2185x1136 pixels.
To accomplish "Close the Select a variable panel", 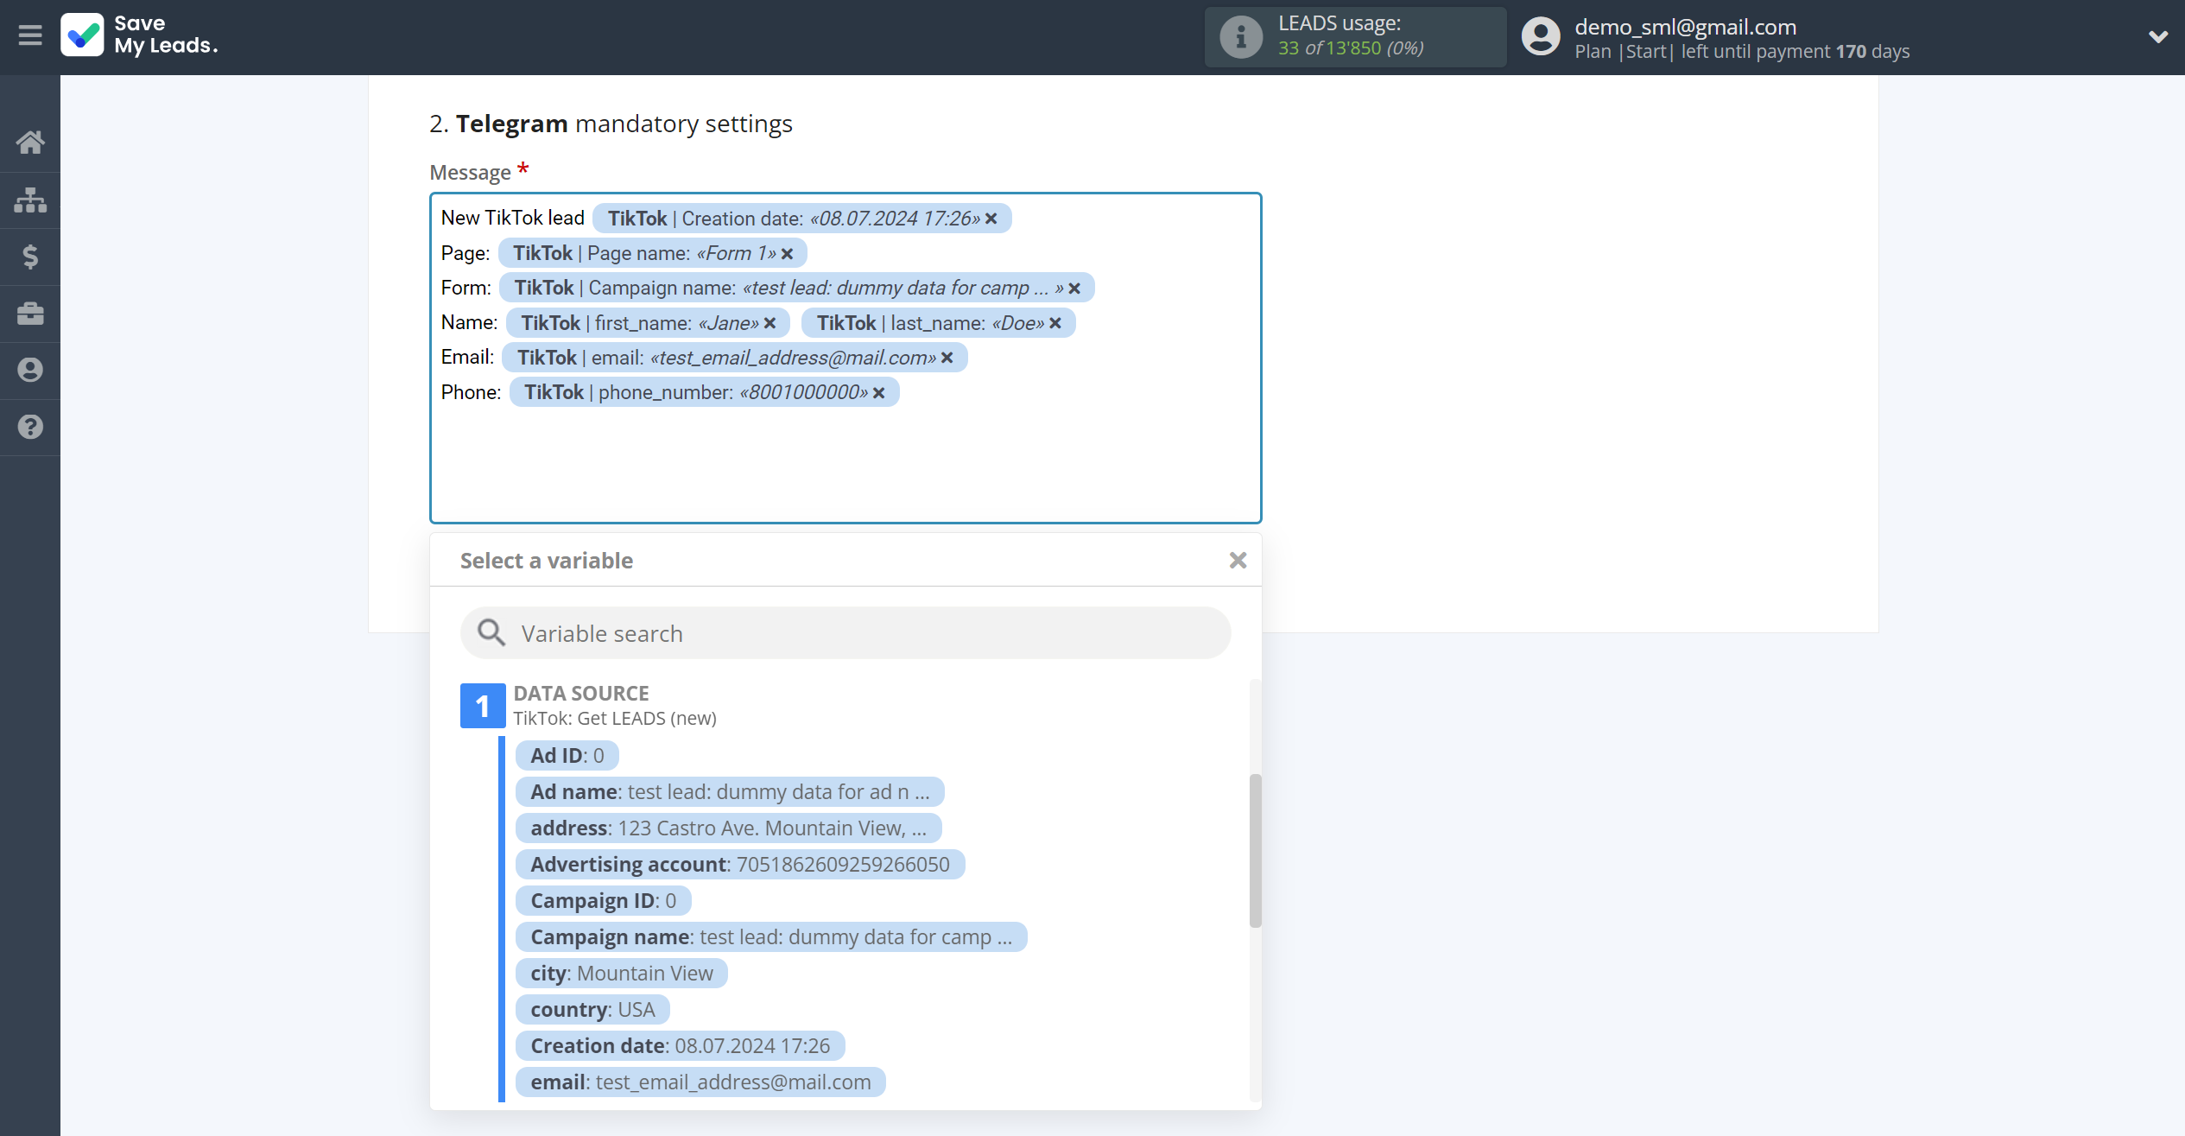I will click(x=1238, y=561).
